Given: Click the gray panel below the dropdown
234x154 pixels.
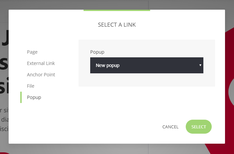Looking at the screenshot, I should click(146, 80).
